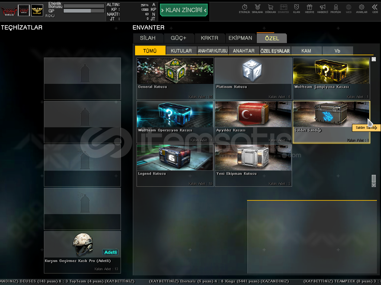Open the Ayarlar settings gear icon
Image resolution: width=381 pixels, height=285 pixels.
[362, 9]
